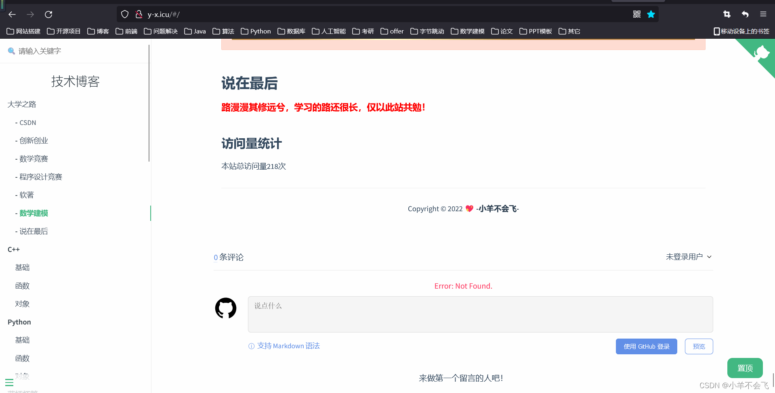Expand the C++ section in sidebar

coord(13,249)
